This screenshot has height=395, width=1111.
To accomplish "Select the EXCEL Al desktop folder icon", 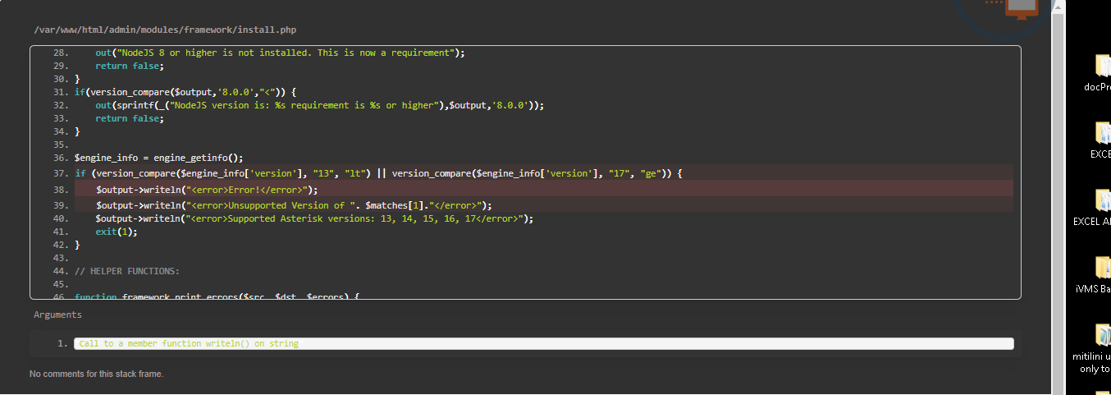I will coord(1102,201).
